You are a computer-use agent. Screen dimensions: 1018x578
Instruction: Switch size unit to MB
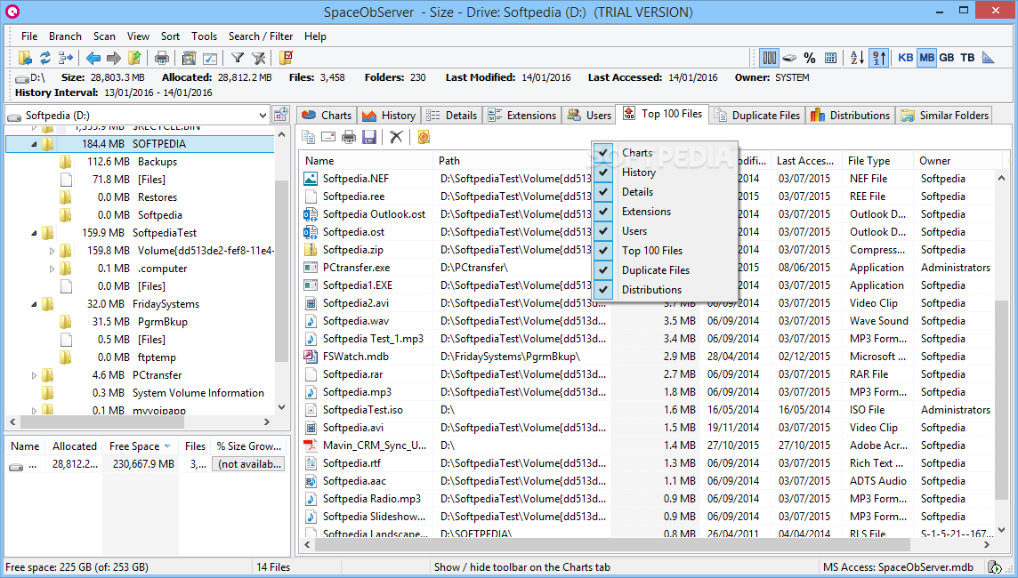(x=926, y=58)
